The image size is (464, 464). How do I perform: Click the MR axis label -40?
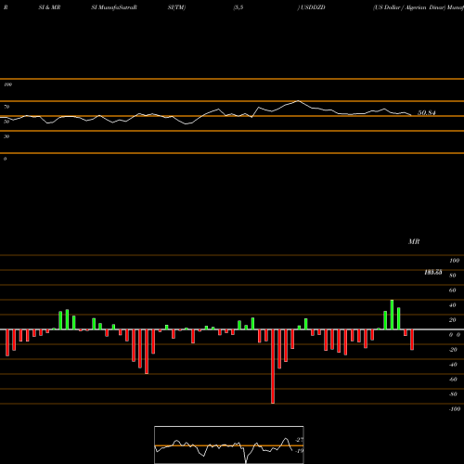pos(453,365)
